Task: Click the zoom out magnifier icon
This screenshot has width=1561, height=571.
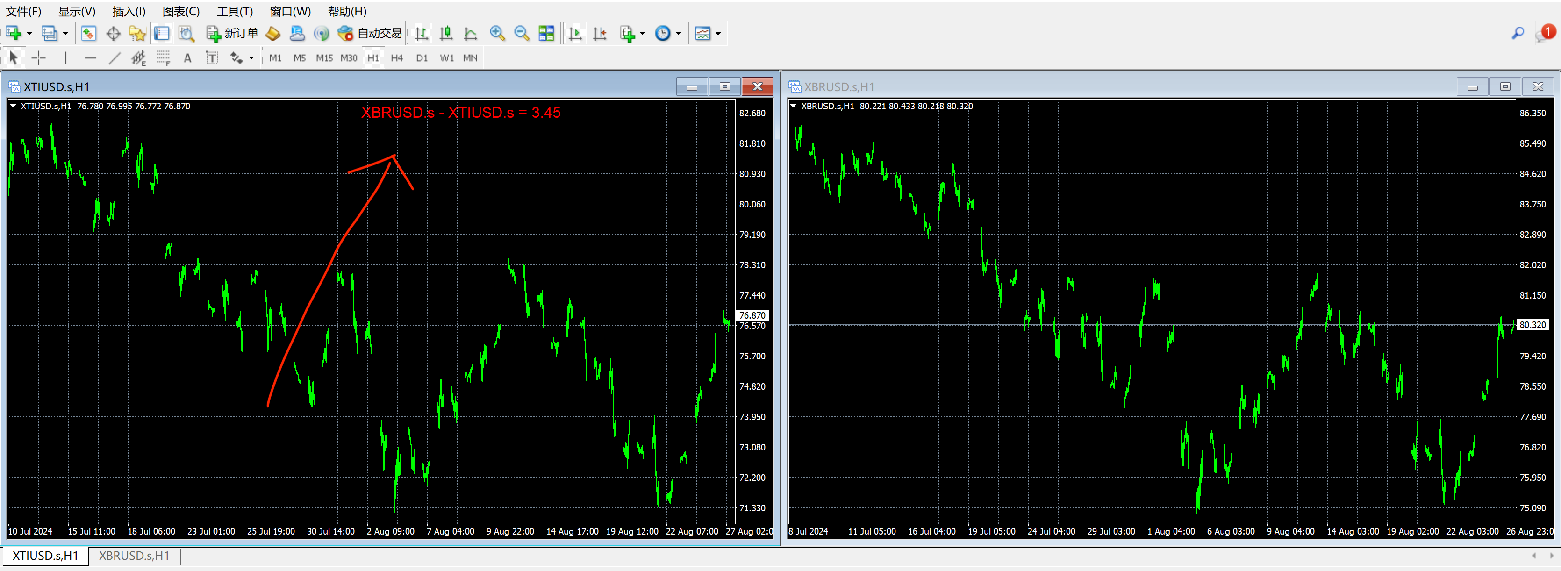Action: (522, 33)
